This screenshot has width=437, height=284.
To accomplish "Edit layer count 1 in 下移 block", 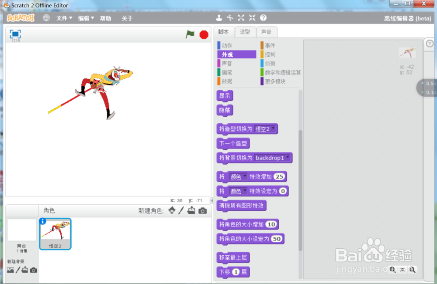I will pos(236,272).
